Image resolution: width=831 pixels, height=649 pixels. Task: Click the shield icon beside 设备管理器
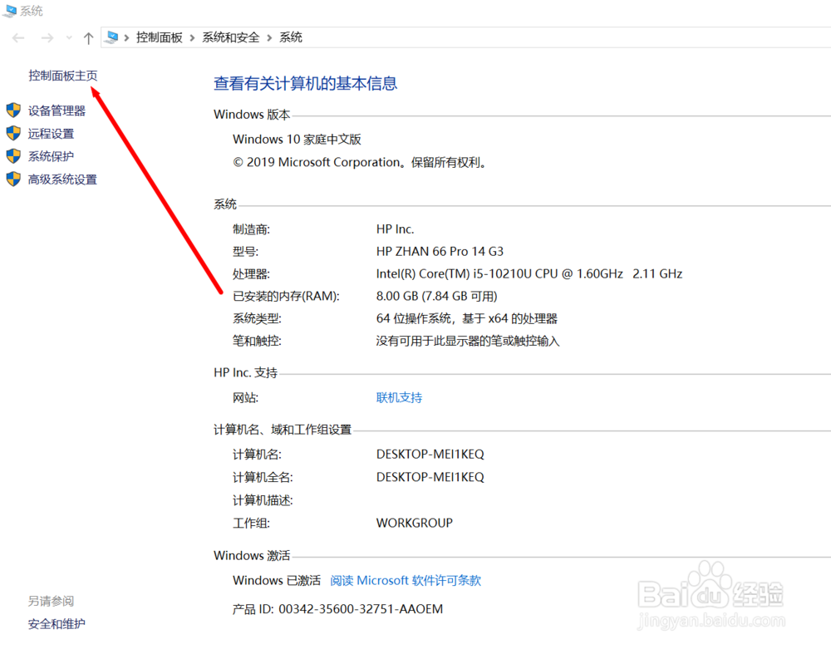coord(14,110)
